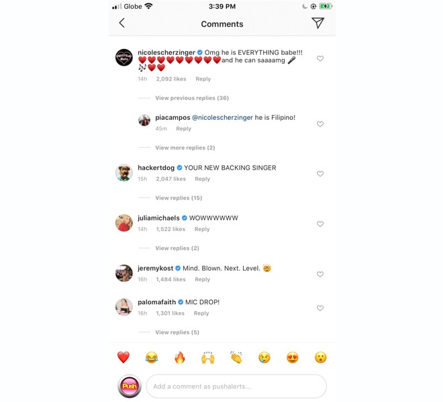Insert the clapping hands emoji

click(236, 357)
